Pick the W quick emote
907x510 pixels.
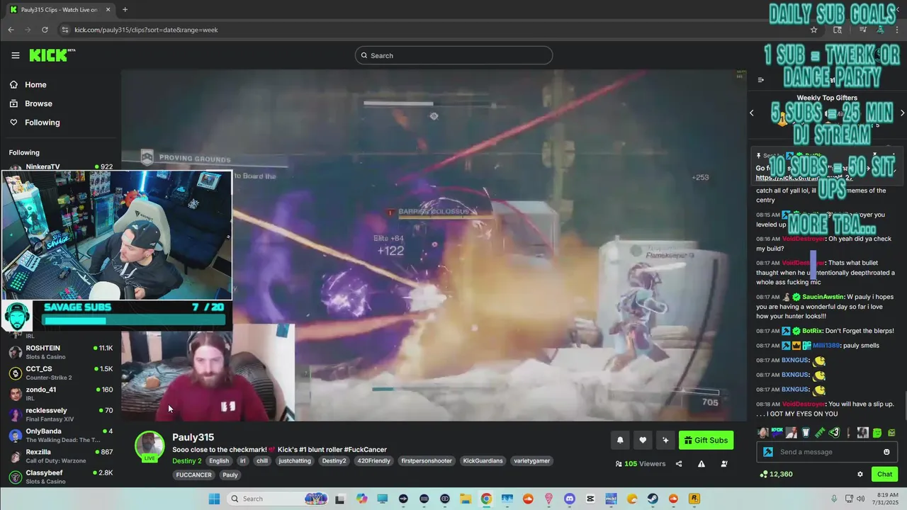[806, 432]
